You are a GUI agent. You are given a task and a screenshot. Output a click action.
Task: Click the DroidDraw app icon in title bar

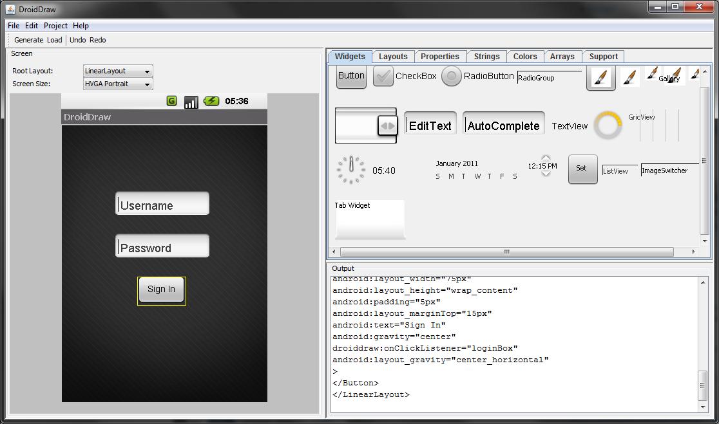tap(10, 9)
